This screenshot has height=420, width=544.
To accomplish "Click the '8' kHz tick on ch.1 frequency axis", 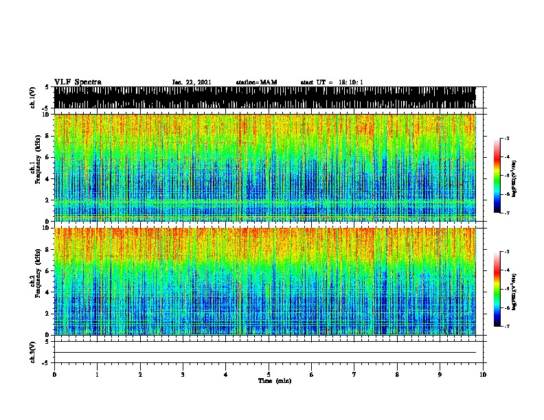I will pos(47,136).
